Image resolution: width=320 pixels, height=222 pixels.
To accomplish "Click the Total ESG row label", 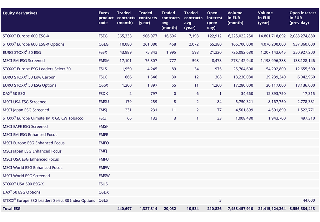I will (x=12, y=209).
